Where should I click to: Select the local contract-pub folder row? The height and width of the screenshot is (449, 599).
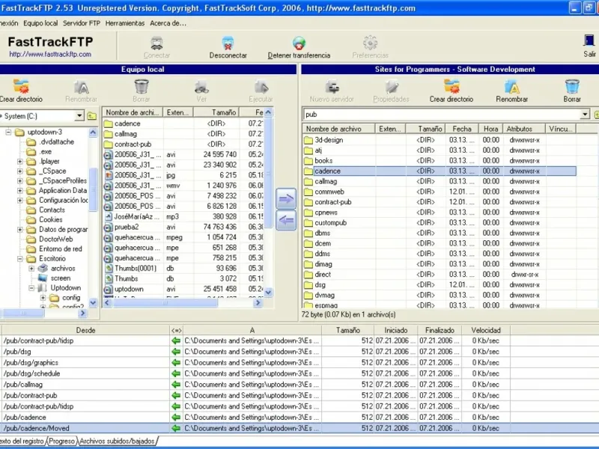[183, 144]
